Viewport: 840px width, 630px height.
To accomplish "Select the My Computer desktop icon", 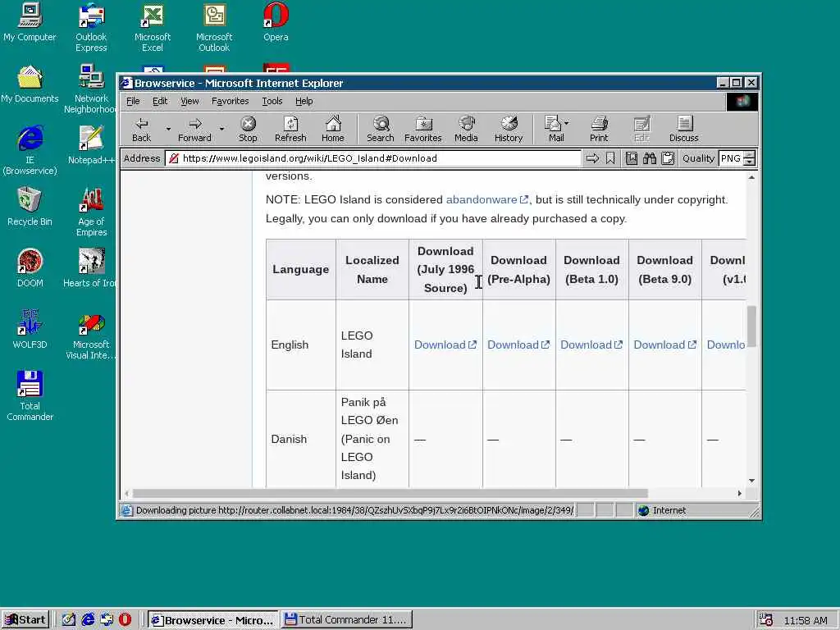I will point(30,22).
